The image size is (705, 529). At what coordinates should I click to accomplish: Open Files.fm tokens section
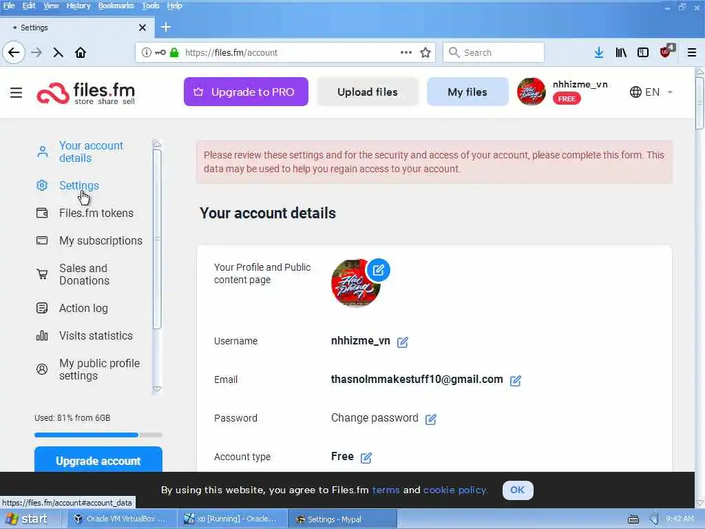(96, 214)
